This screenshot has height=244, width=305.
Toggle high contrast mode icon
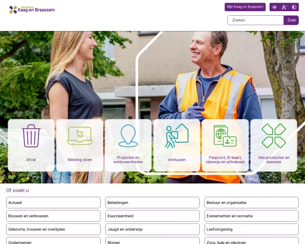(x=294, y=7)
